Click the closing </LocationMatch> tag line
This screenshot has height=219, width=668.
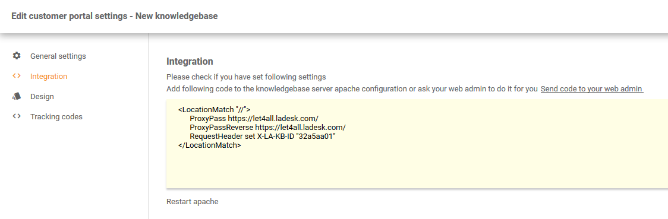coord(210,145)
